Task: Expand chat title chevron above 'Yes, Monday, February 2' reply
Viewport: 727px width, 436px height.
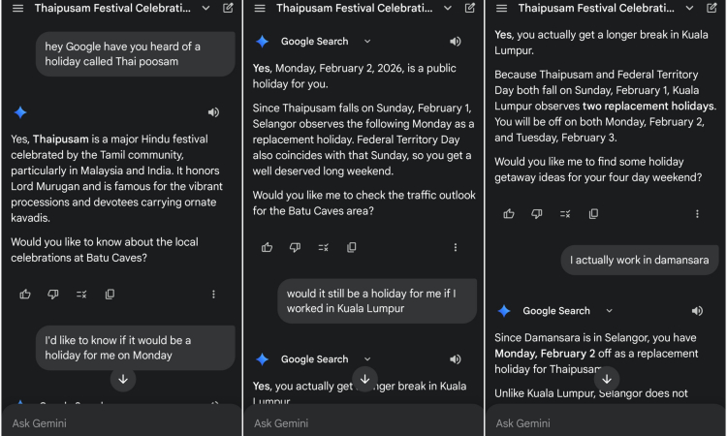Action: [x=448, y=9]
